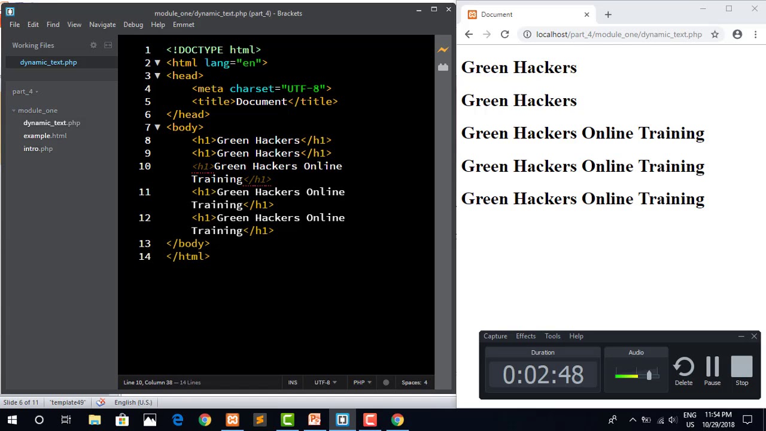The height and width of the screenshot is (431, 766).
Task: Open PowerPoint from taskbar
Action: point(314,420)
